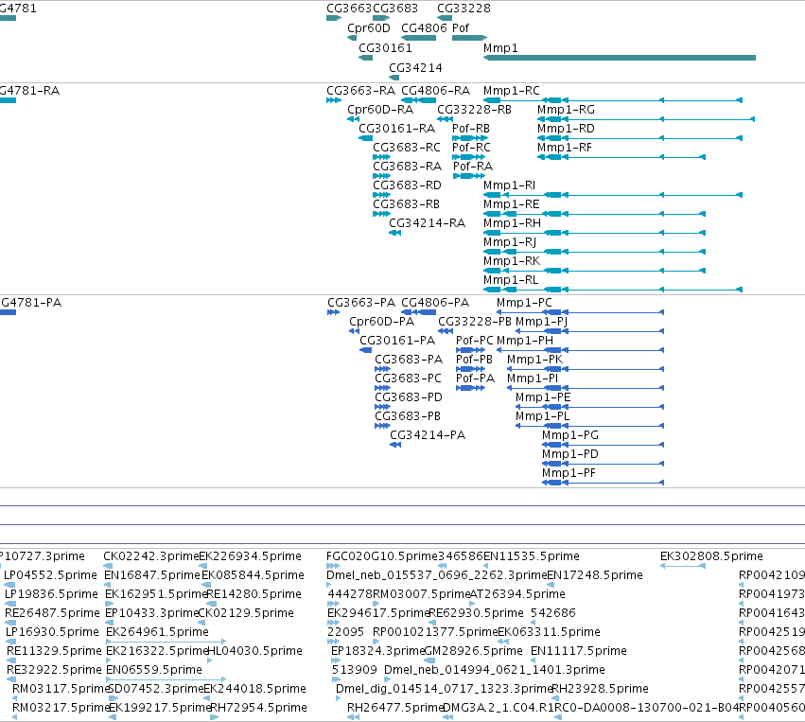Click EST RE26487.5prime label
Screen dimensions: 805x722
coord(52,613)
